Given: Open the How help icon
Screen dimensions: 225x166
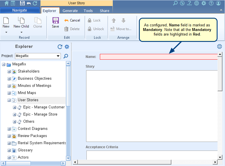Looking at the screenshot, I should (x=189, y=3).
